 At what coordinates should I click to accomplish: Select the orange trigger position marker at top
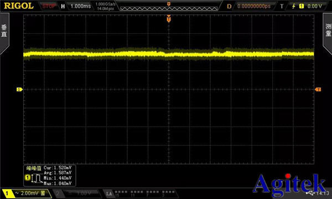pyautogui.click(x=169, y=19)
